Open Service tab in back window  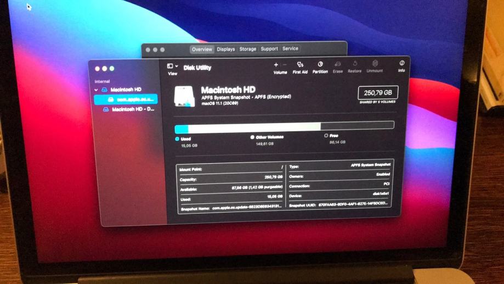(290, 48)
